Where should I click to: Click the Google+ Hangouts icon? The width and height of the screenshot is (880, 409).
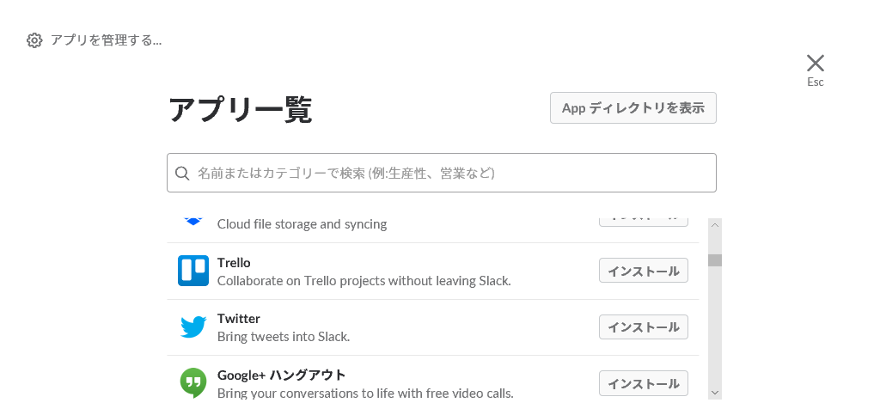pos(193,382)
